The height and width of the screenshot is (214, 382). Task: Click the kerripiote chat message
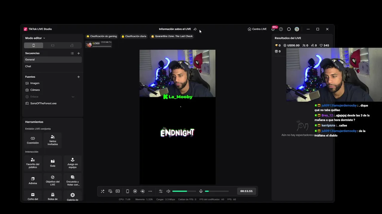pos(331,125)
